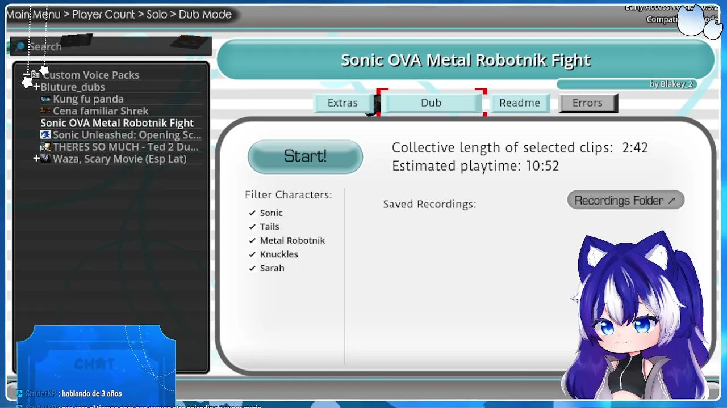
Task: Expand the Bluture_dubs folder
Action: coord(36,87)
